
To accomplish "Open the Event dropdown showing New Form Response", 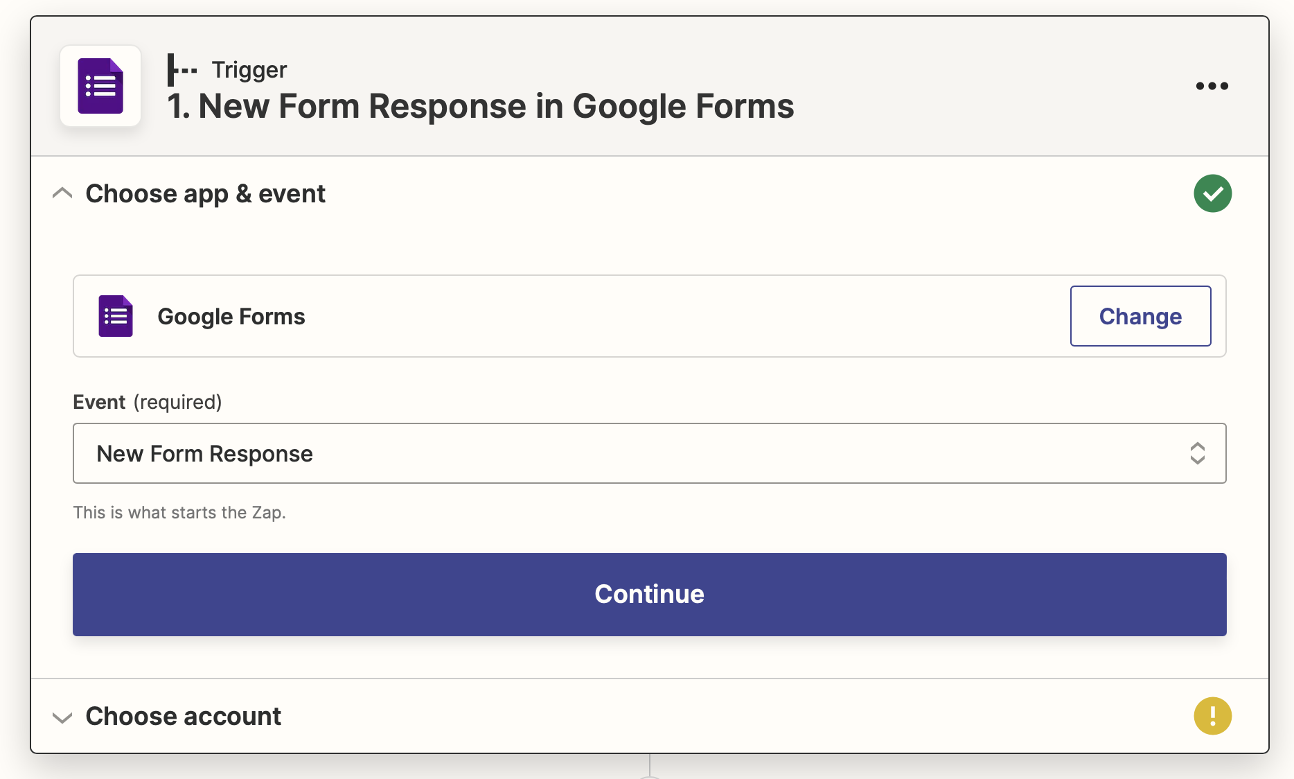I will point(623,453).
